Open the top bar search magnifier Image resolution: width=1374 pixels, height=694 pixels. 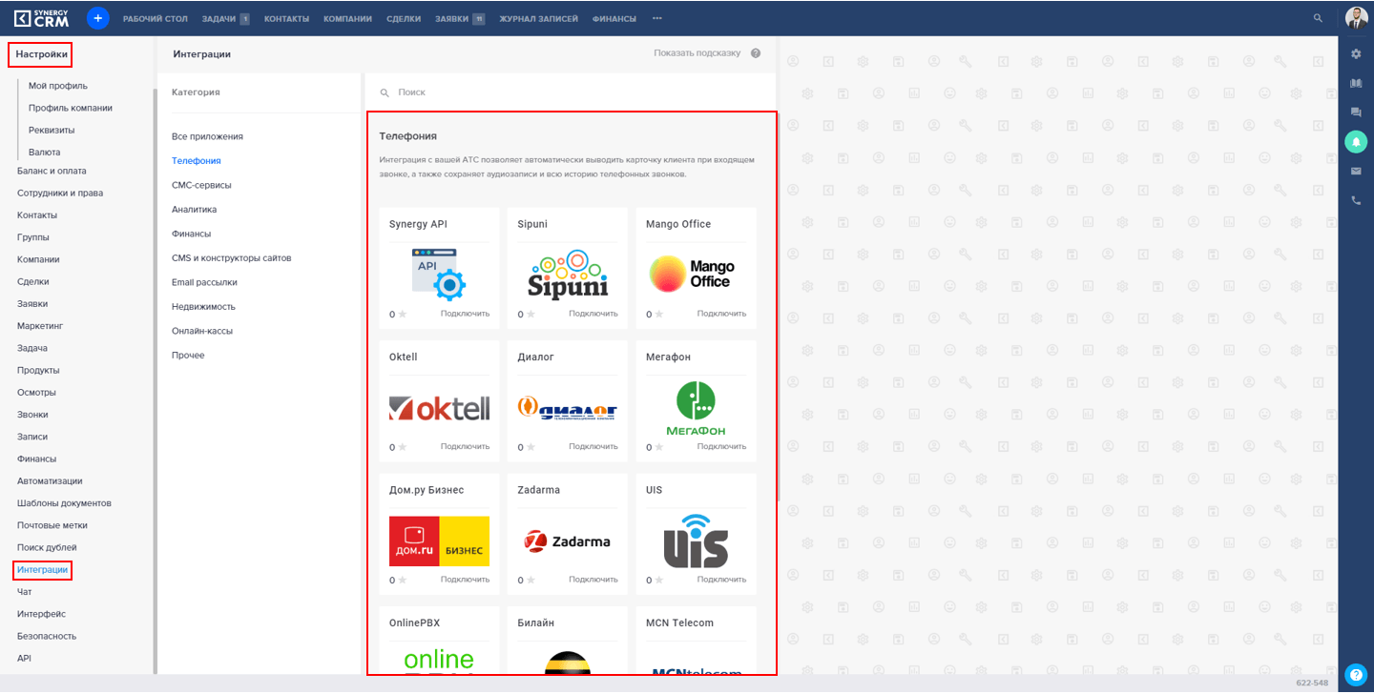tap(1319, 18)
